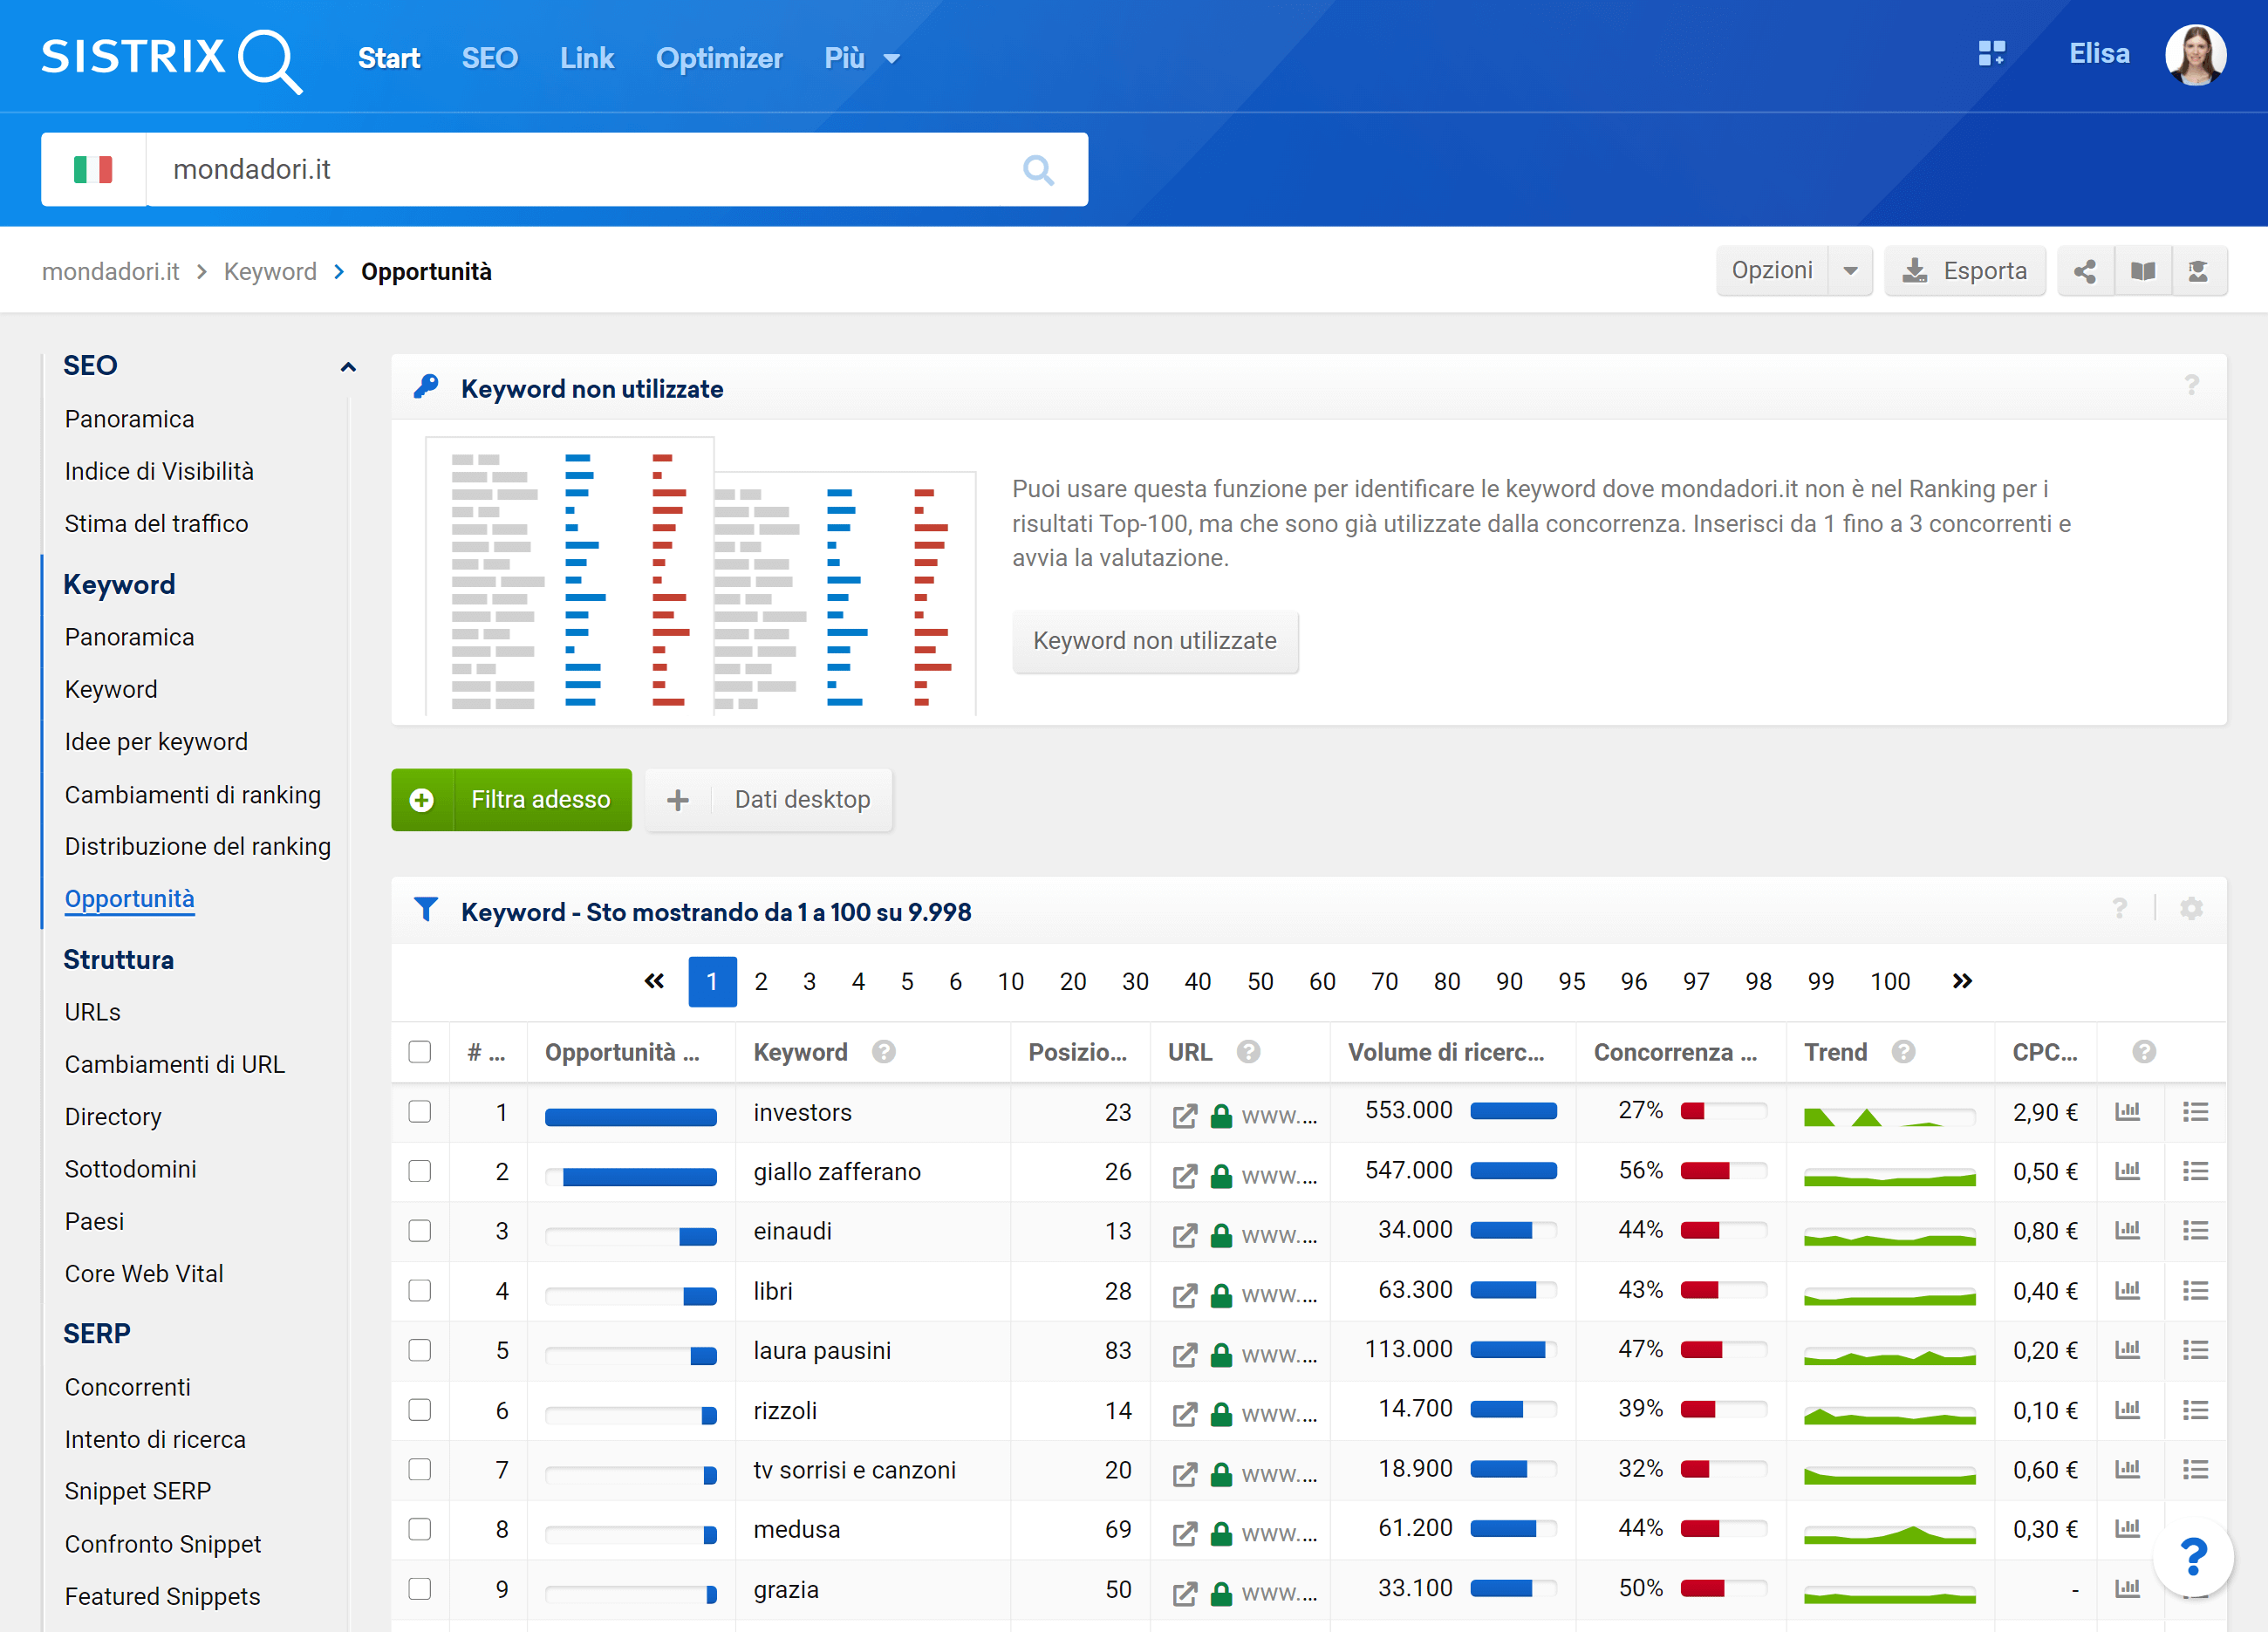Click the help icon beside table gear
The height and width of the screenshot is (1632, 2268).
[x=2119, y=909]
